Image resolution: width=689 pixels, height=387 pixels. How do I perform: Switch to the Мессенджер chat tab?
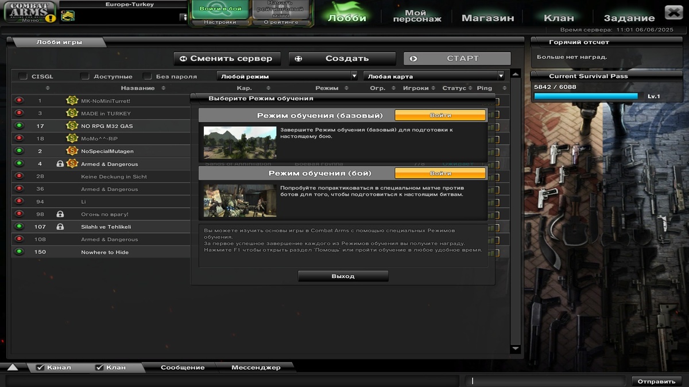pyautogui.click(x=256, y=368)
